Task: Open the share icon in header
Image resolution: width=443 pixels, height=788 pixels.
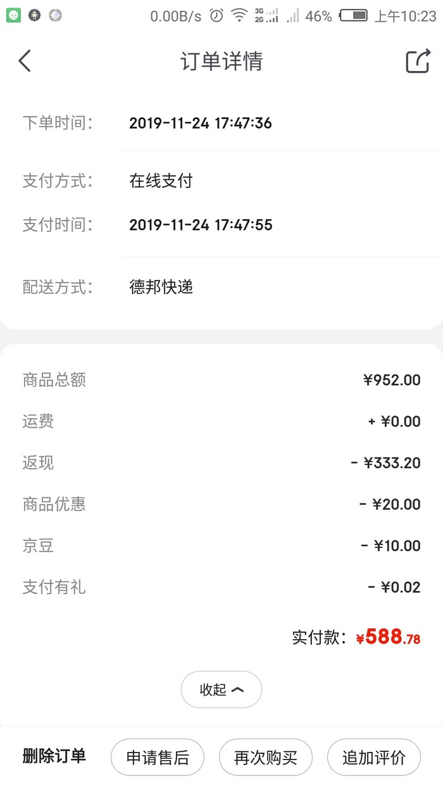Action: coord(418,61)
